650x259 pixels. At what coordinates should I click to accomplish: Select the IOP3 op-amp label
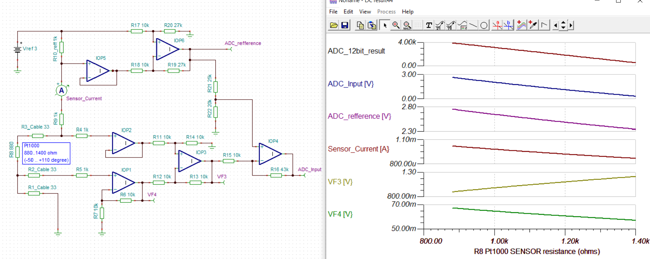click(x=201, y=153)
